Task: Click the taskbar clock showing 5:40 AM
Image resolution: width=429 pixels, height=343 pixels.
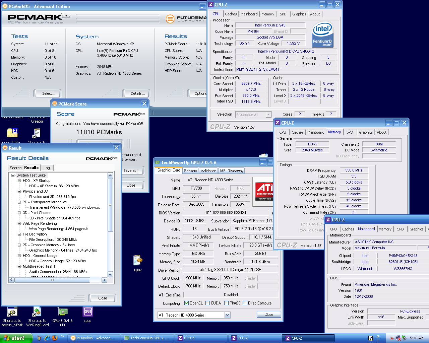Action: (x=417, y=338)
